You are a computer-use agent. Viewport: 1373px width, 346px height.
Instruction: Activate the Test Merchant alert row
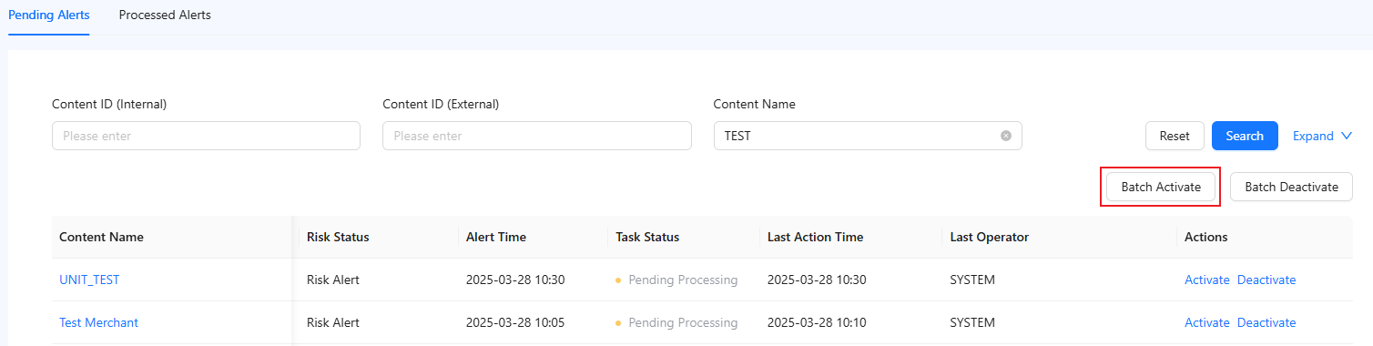pos(1206,322)
